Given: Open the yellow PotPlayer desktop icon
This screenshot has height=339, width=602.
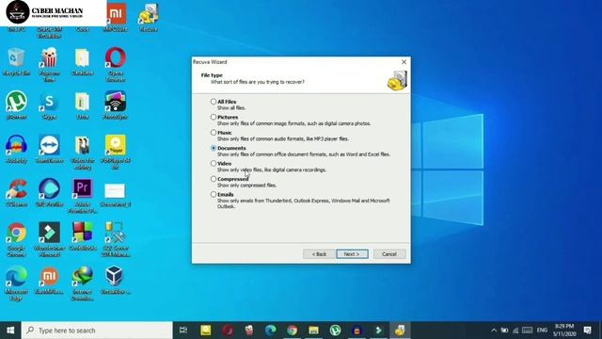Looking at the screenshot, I should tap(116, 152).
